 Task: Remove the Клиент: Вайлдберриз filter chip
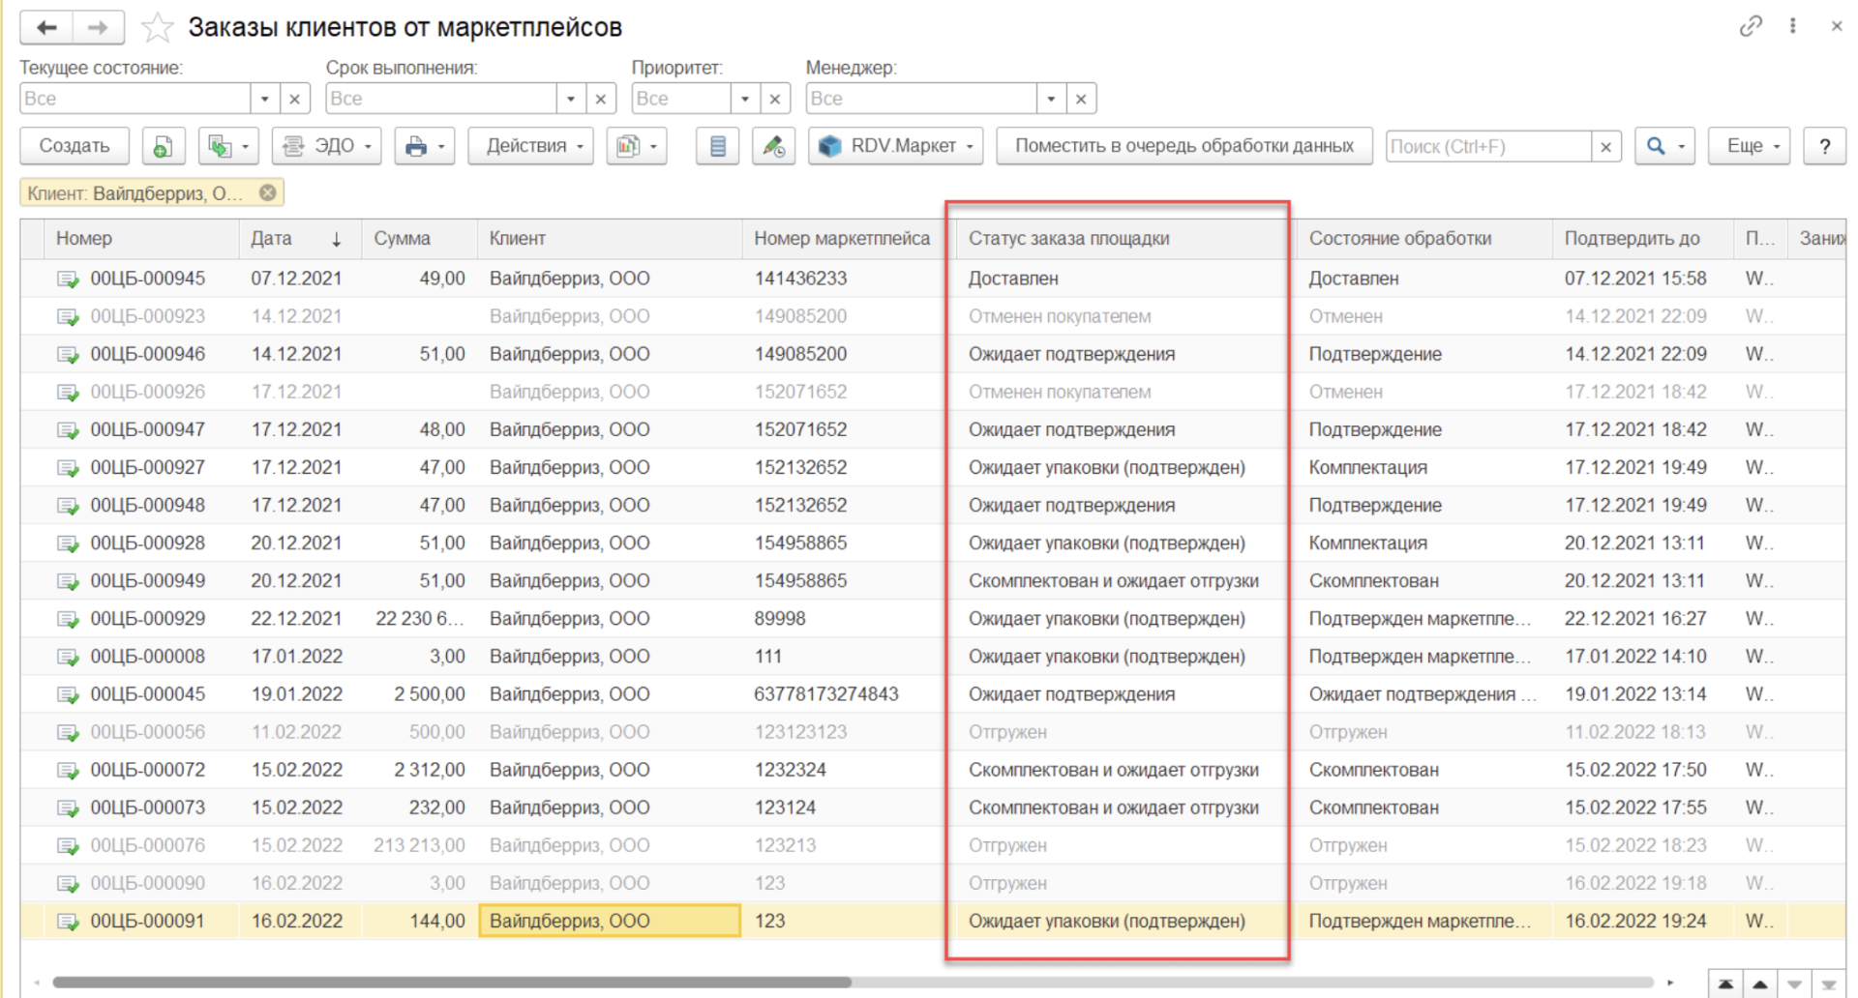[268, 193]
